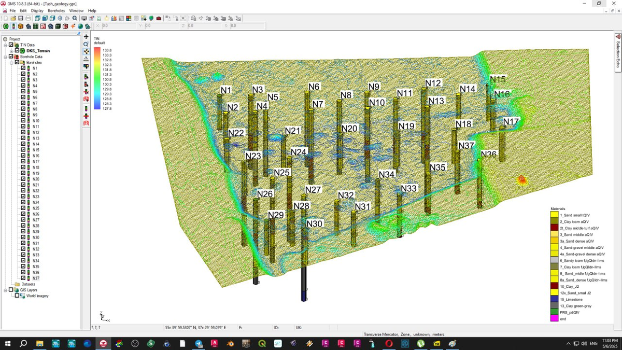
Task: Open File Explorer from the taskbar
Action: [40, 343]
